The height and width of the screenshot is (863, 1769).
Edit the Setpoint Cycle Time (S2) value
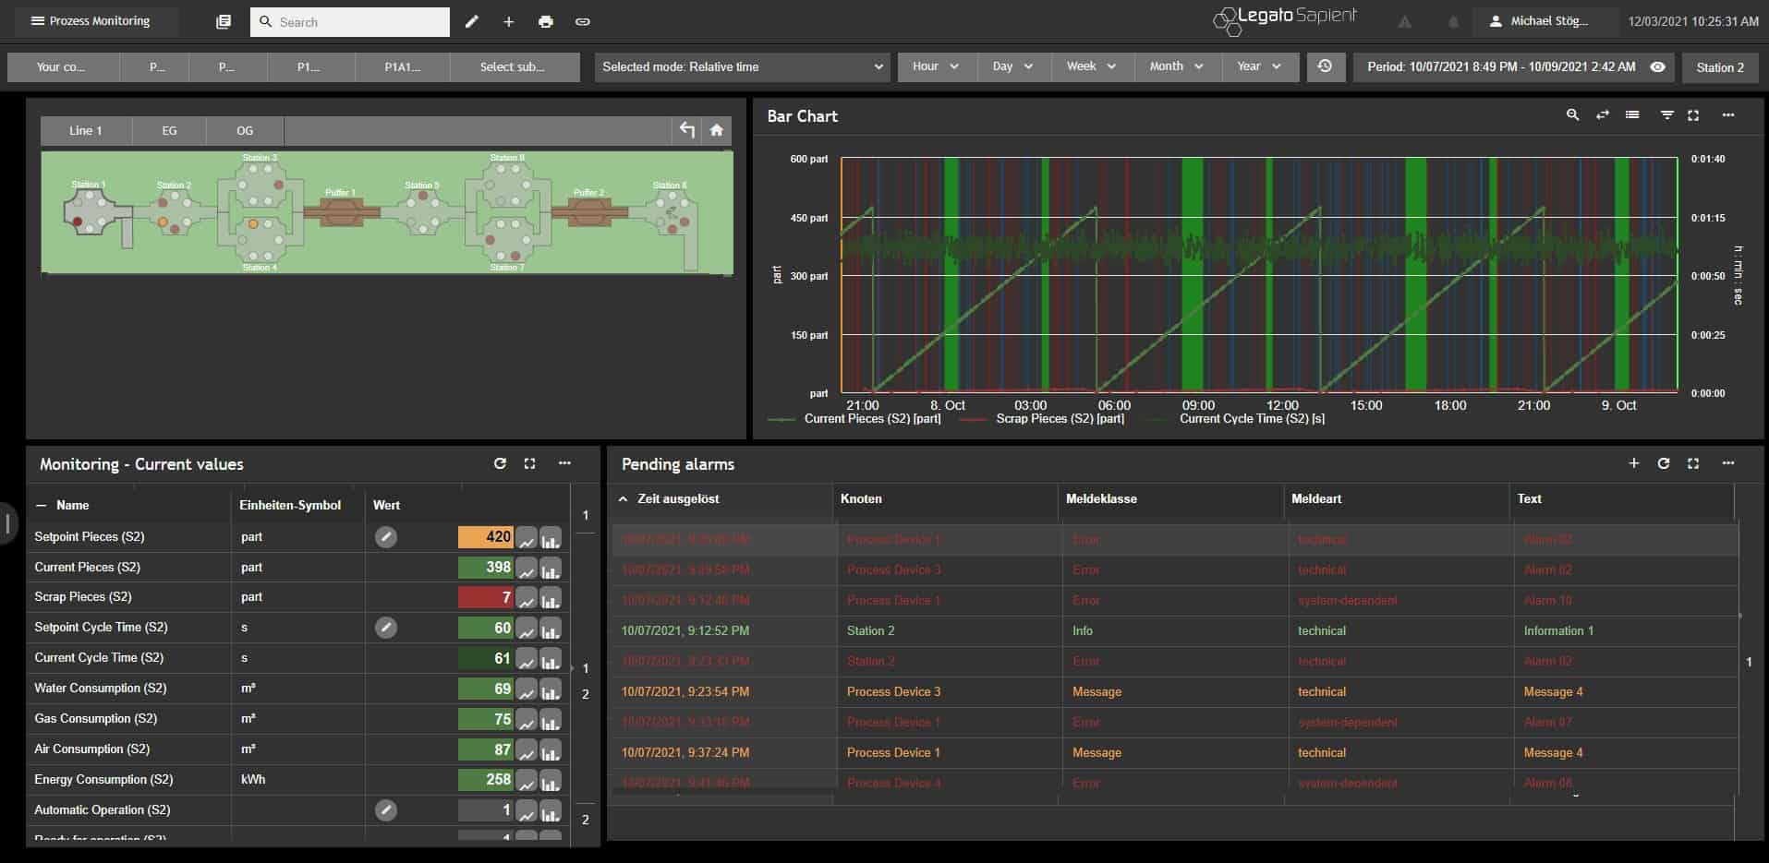point(386,628)
